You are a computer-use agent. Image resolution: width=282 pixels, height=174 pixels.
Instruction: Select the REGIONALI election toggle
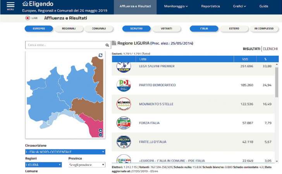tap(69, 29)
